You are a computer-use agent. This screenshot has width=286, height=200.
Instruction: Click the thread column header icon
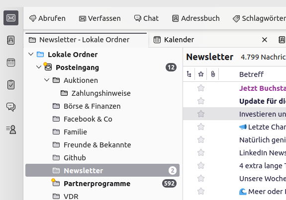tap(189, 74)
